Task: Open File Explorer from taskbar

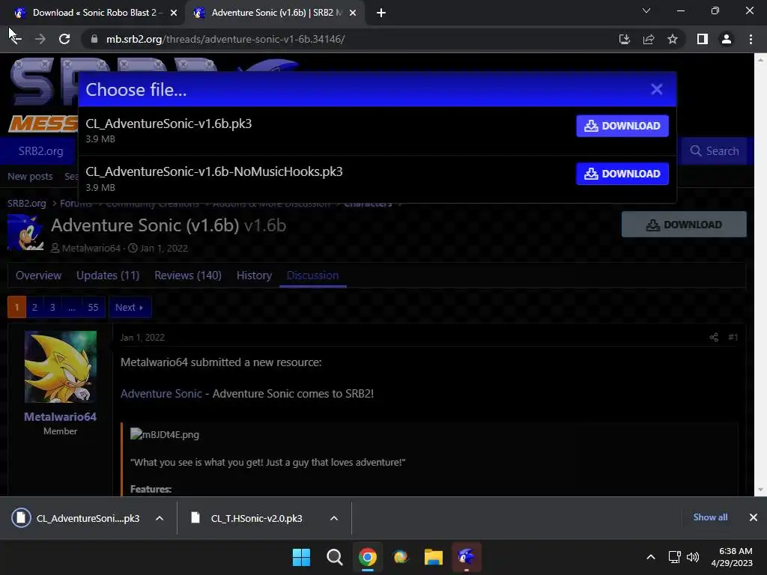Action: coord(434,557)
